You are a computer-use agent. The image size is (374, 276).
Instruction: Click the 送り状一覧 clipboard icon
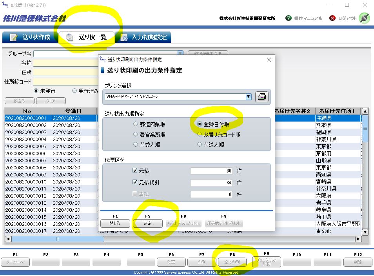pos(70,38)
